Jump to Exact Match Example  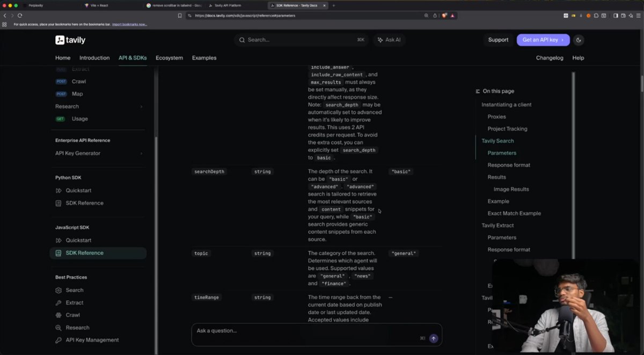[514, 213]
